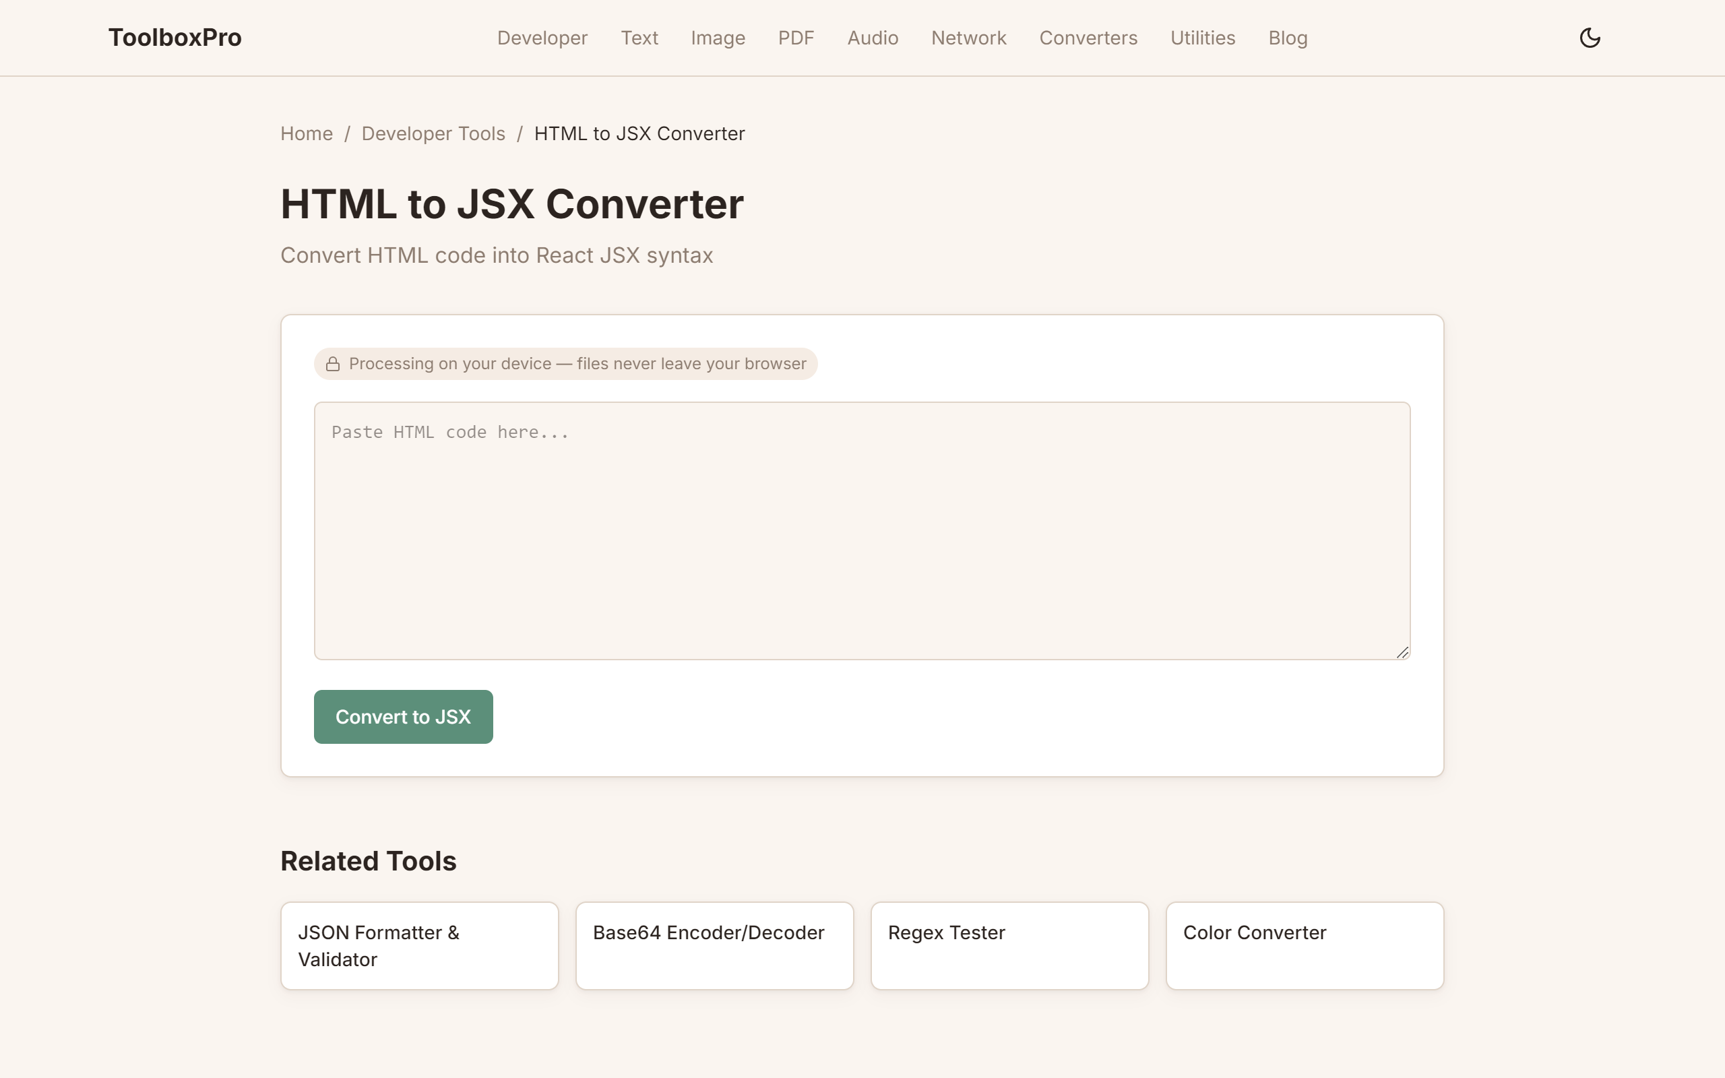Screen dimensions: 1725x1078
Task: Open the ToolboxPro home logo
Action: point(175,38)
